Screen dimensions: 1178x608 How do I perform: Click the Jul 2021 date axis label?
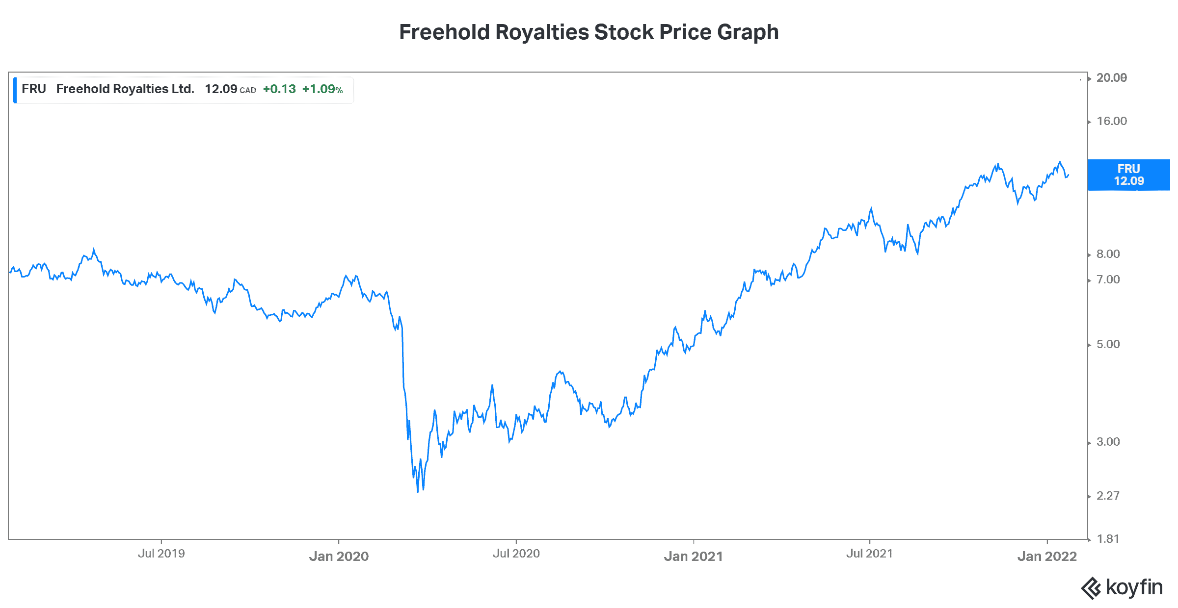(869, 554)
